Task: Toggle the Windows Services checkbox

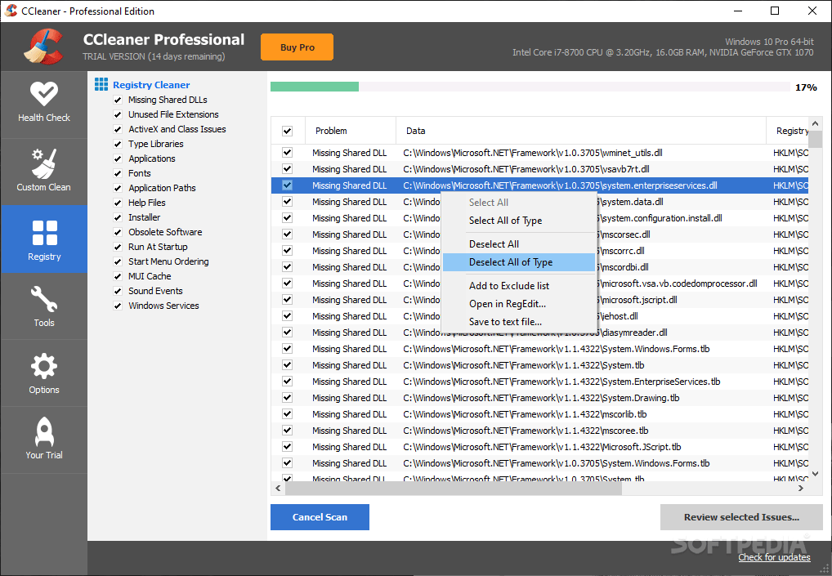Action: 118,306
